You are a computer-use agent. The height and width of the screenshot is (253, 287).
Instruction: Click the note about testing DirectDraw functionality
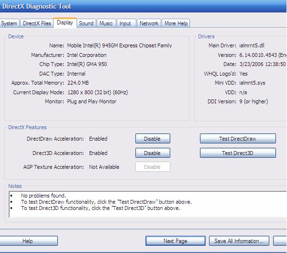tap(106, 202)
